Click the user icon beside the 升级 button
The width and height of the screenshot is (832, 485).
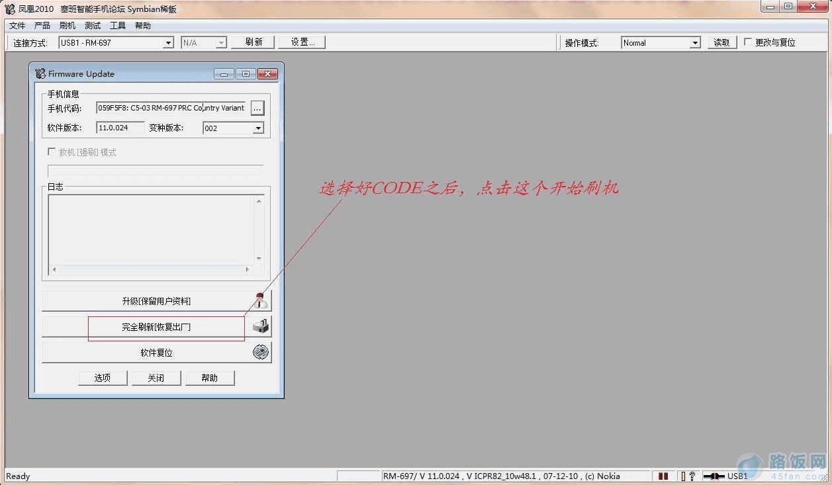point(261,301)
